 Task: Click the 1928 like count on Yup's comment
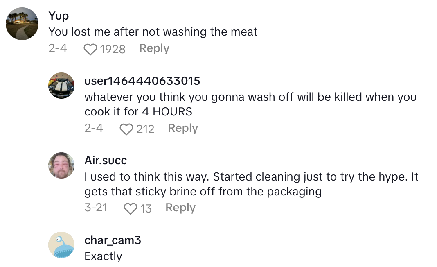click(x=113, y=50)
